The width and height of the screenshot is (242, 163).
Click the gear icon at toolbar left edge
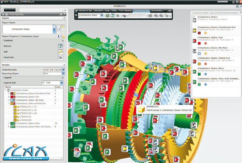[x=76, y=15]
